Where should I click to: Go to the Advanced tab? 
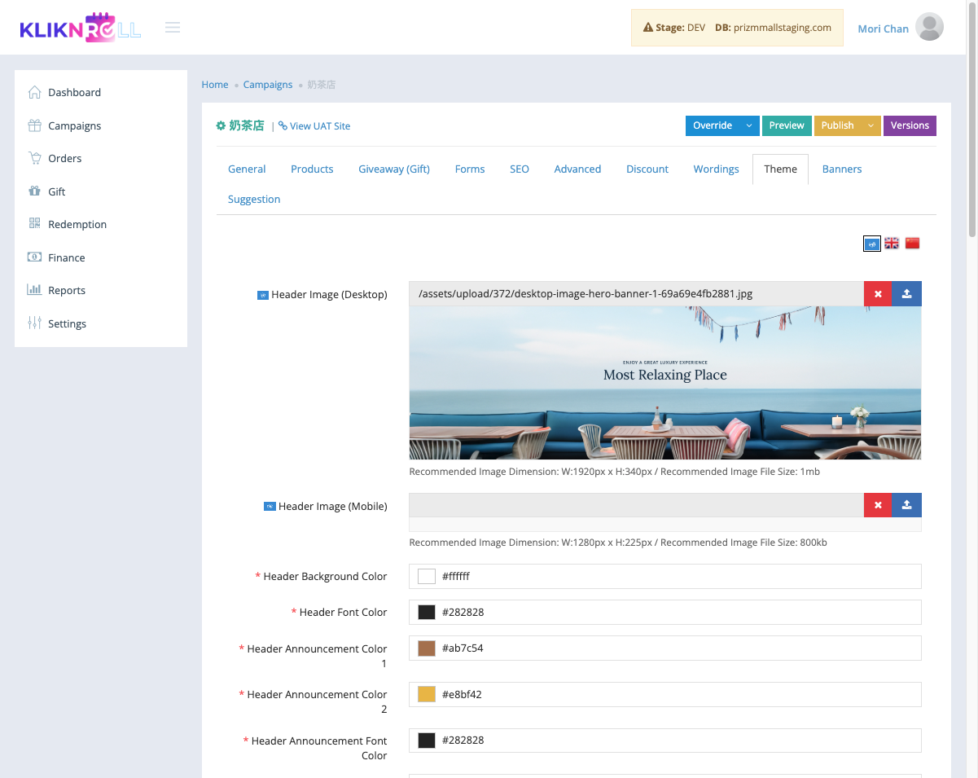[x=577, y=169]
